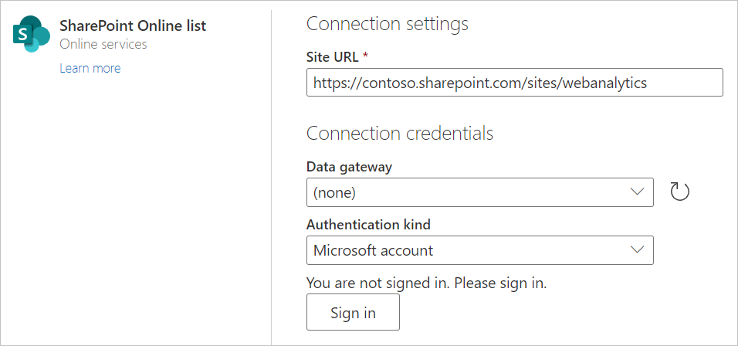Click the Authentication kind chevron arrow

tap(637, 249)
